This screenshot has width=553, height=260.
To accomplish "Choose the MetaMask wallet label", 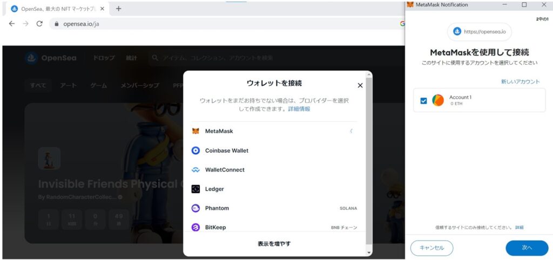I will pos(219,131).
